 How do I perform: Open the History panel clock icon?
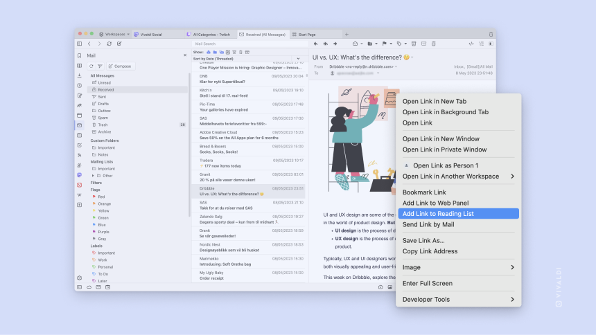[80, 85]
